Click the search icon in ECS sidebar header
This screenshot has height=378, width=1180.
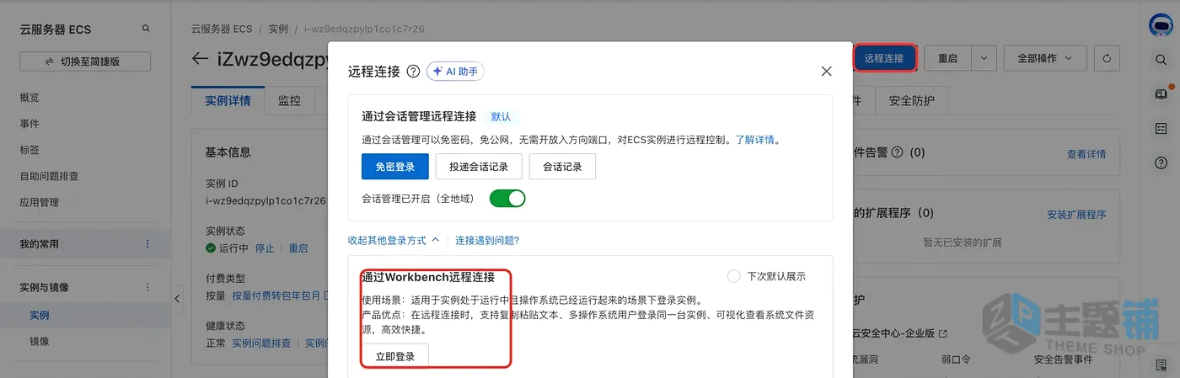pos(146,29)
